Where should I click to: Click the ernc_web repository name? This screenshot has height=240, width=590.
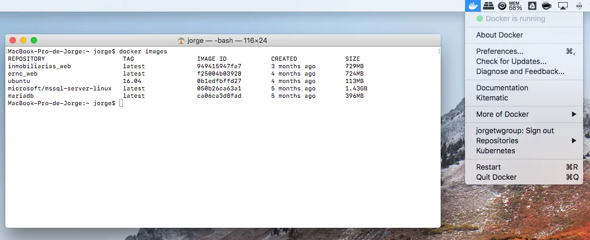23,73
